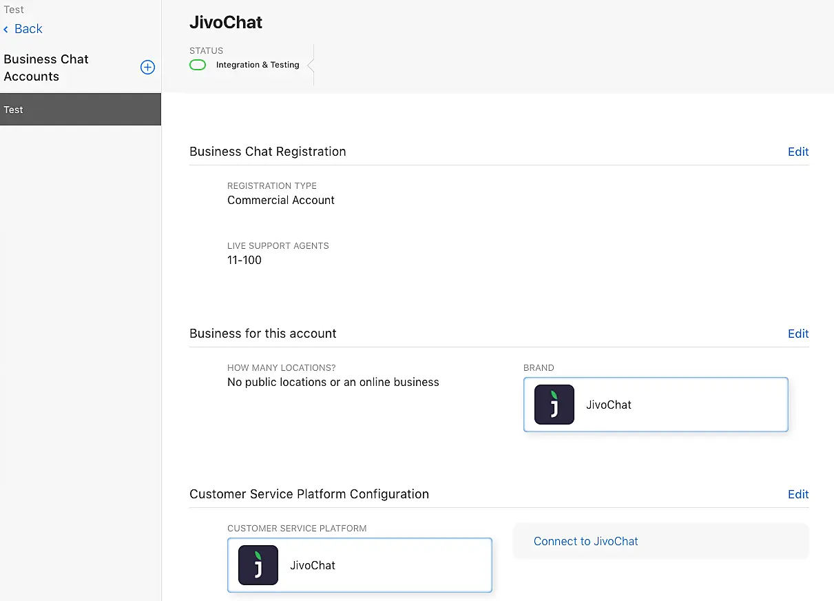Add a new Business Chat account

click(x=147, y=68)
